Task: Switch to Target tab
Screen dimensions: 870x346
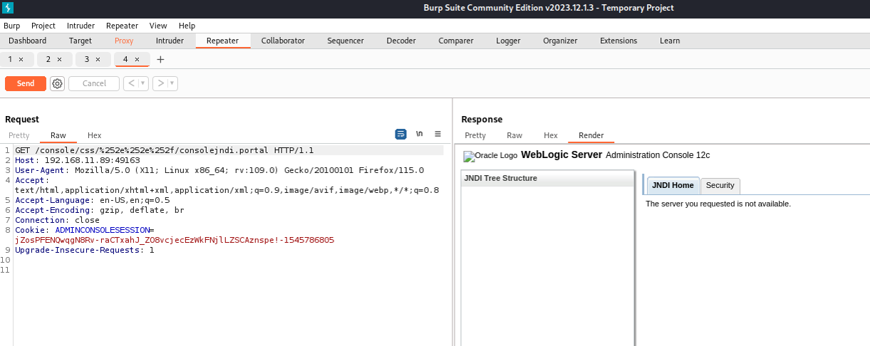Action: point(80,41)
